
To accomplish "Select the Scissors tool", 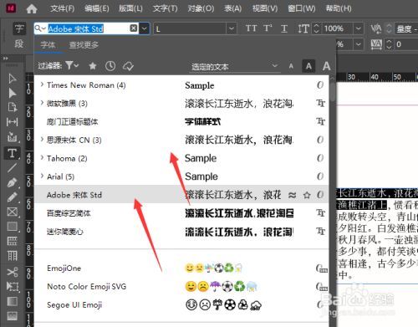I will [12, 272].
